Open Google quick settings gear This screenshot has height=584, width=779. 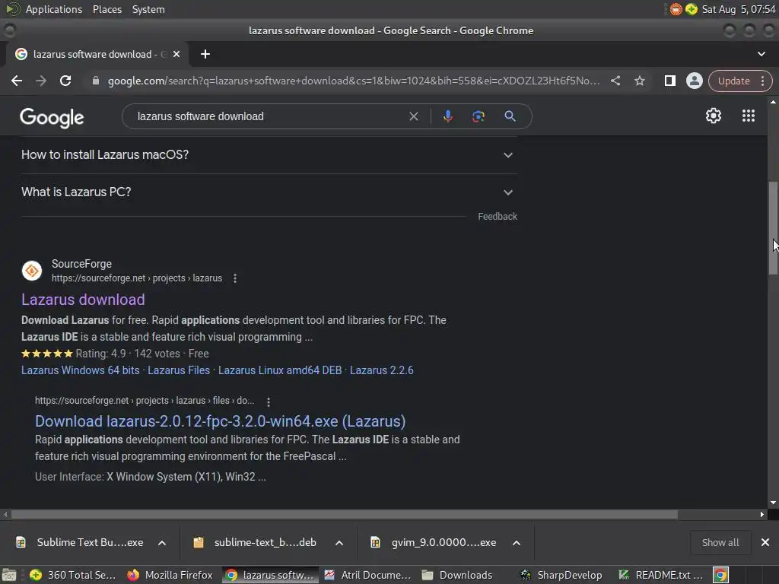714,116
